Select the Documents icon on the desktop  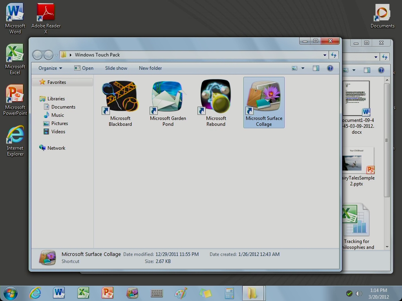382,16
